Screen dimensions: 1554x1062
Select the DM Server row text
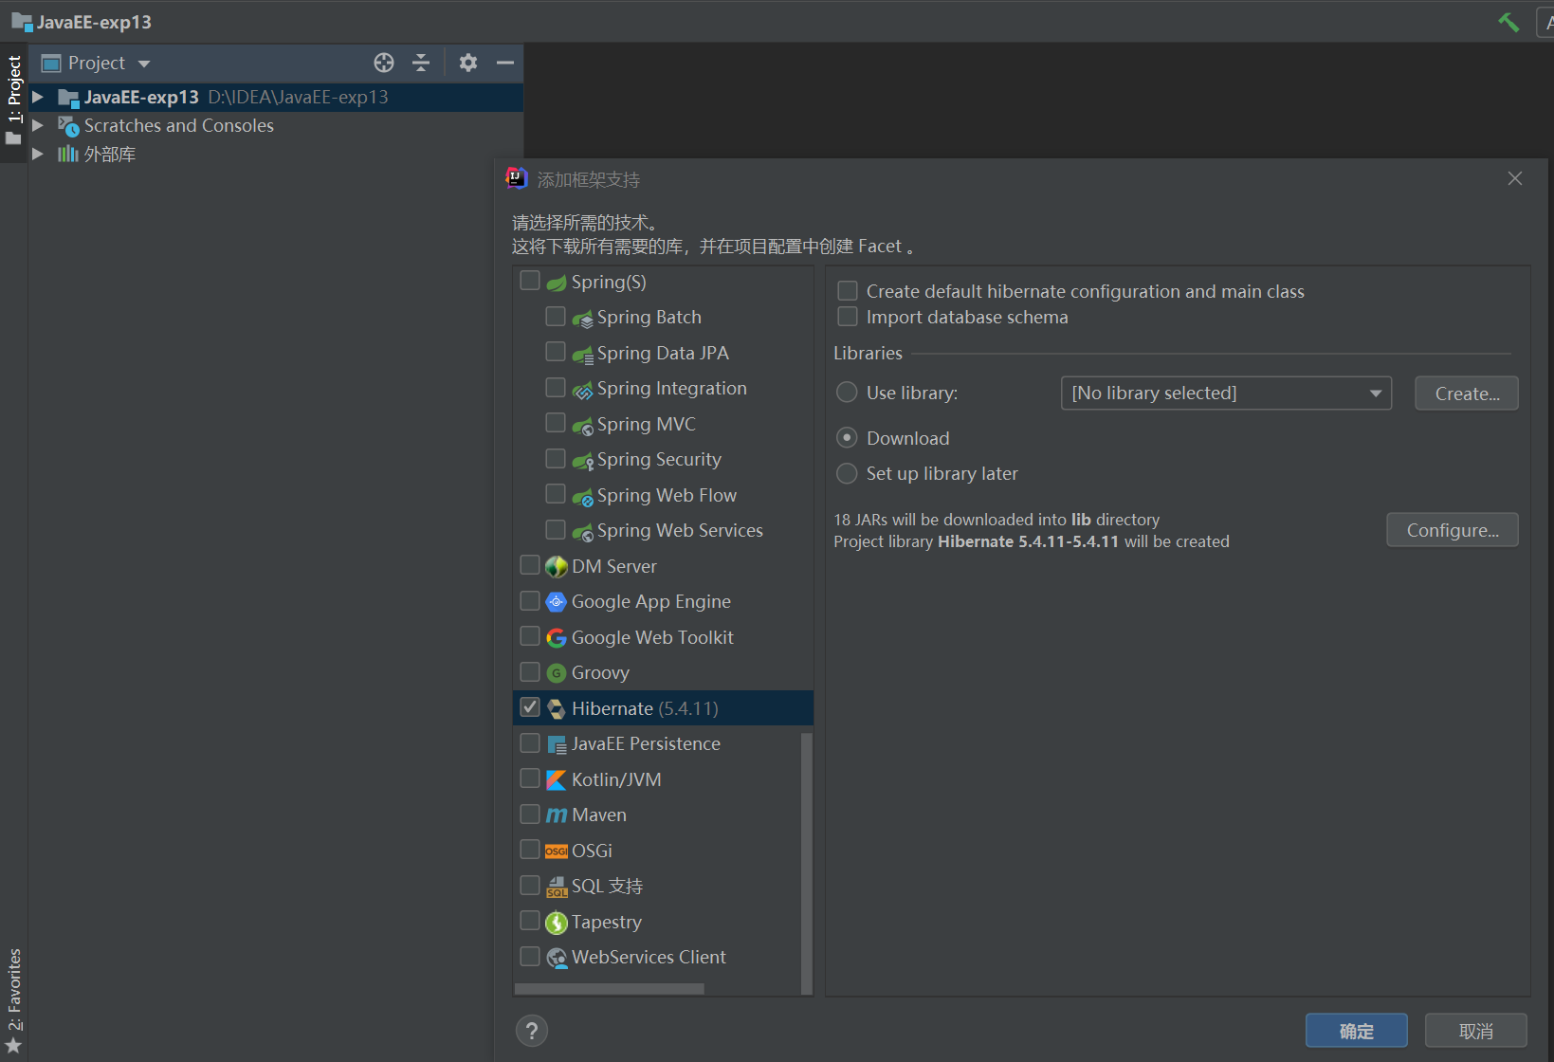(x=614, y=566)
